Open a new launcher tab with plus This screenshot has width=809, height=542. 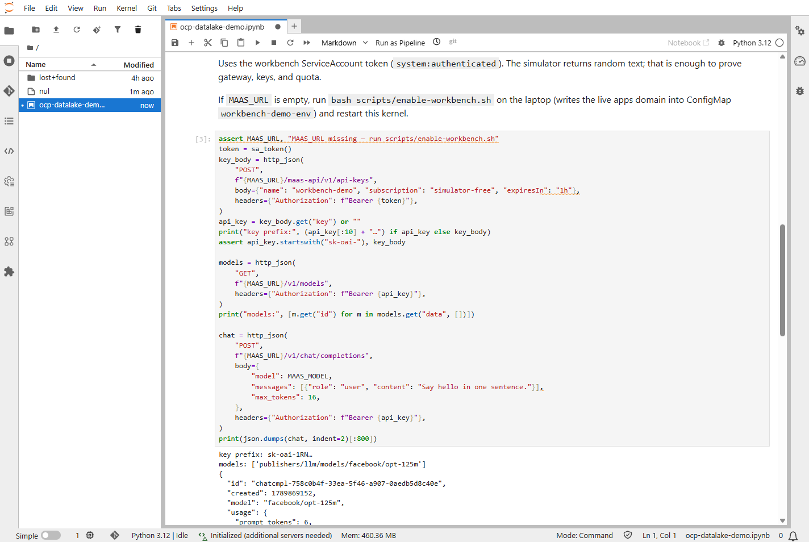294,26
